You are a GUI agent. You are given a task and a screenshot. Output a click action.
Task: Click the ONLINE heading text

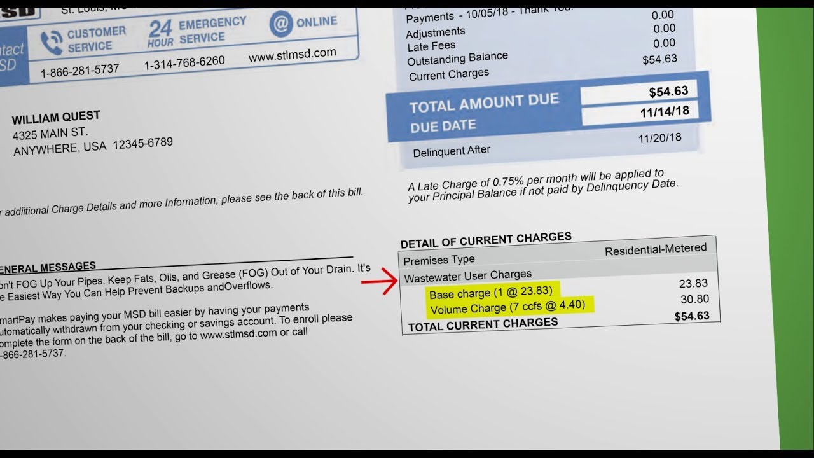[x=317, y=22]
